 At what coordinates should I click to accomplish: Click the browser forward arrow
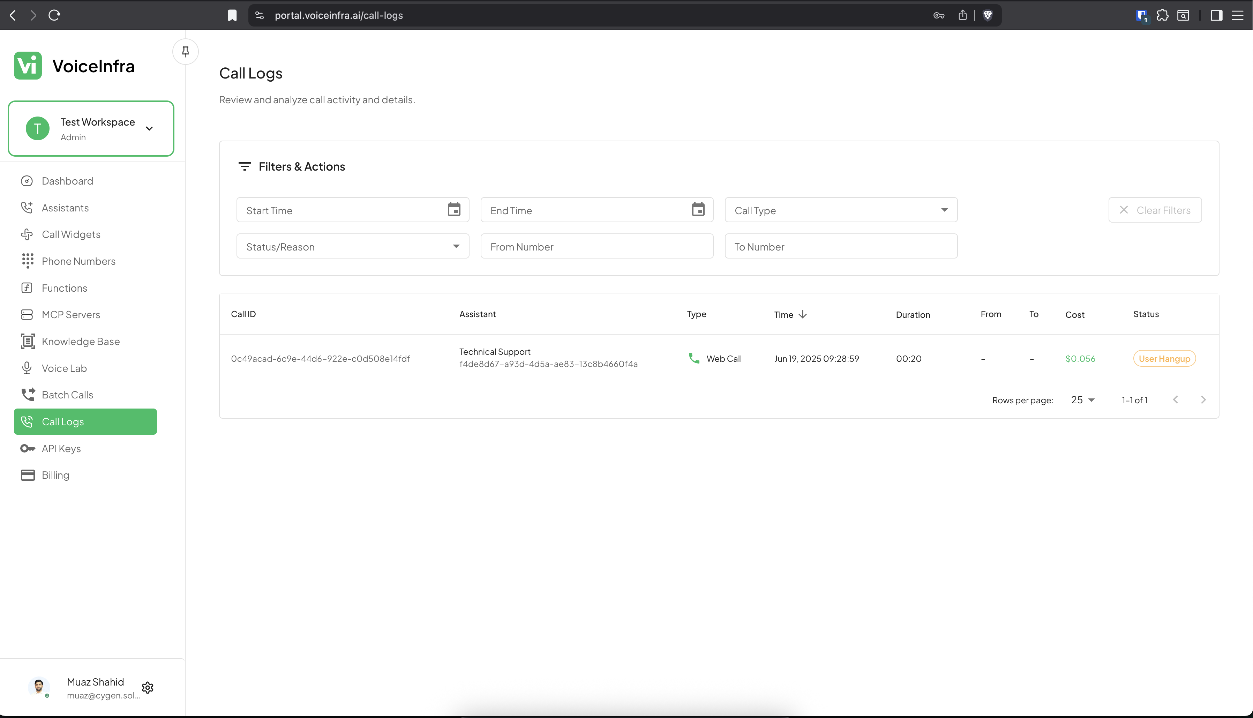[x=33, y=15]
